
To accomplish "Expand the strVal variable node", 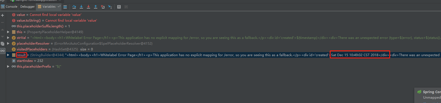I will [8, 38].
